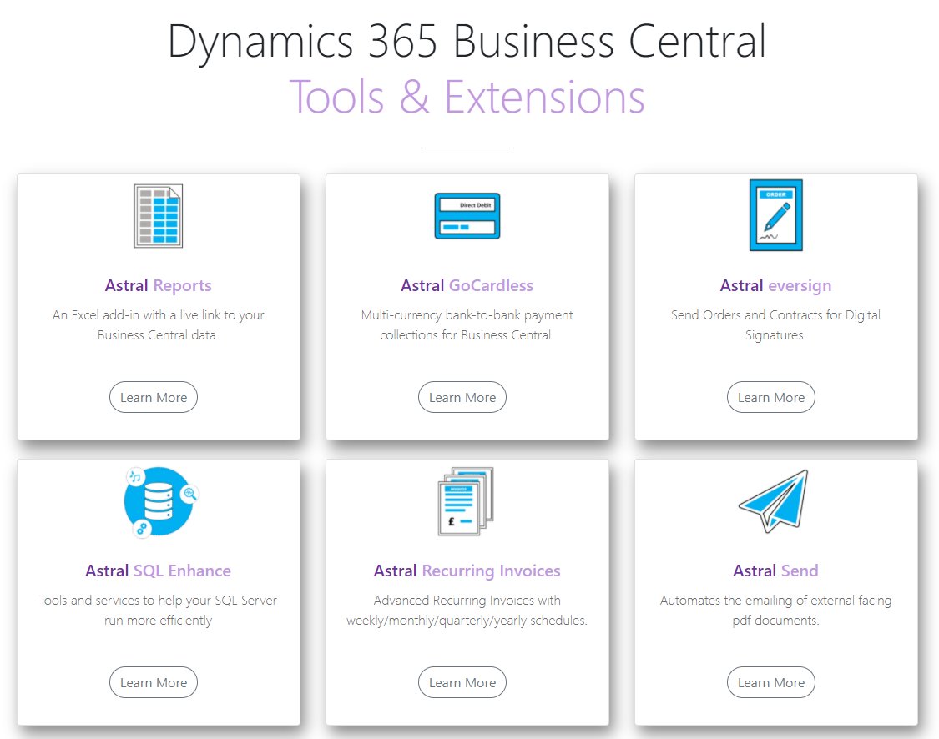The height and width of the screenshot is (739, 939).
Task: Select the Astral SQL Enhance heading
Action: 158,571
